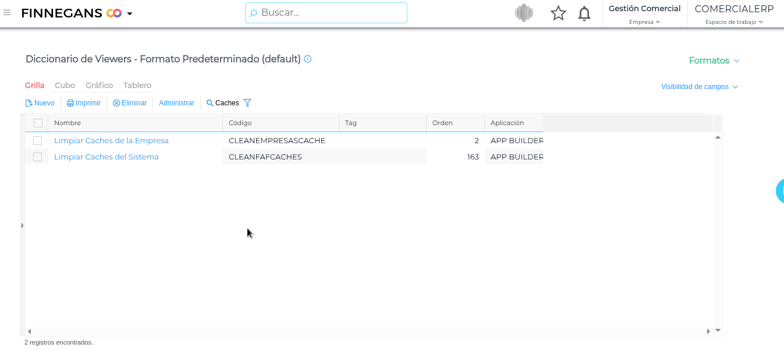Tick the checkbox for Limpiar Caches del Sistema

point(38,157)
